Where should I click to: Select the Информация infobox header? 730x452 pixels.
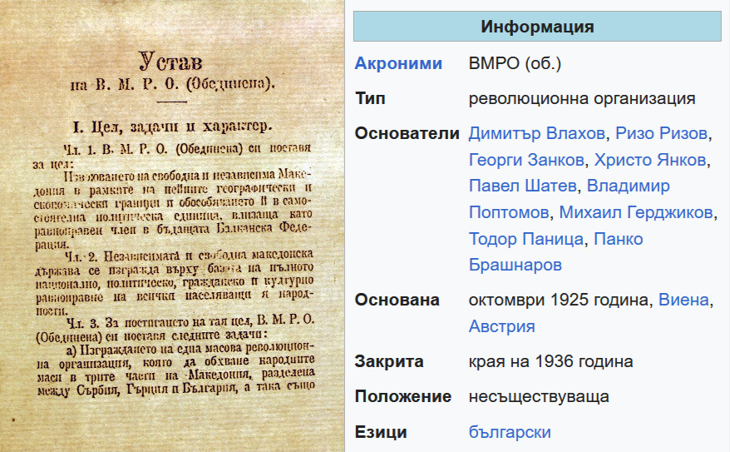coord(537,27)
